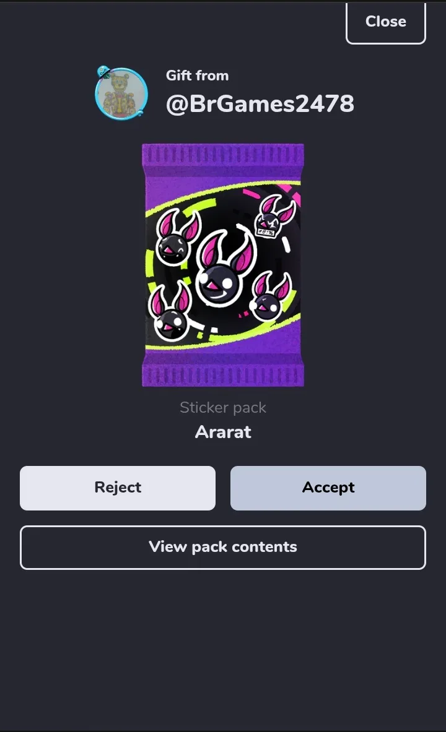The height and width of the screenshot is (732, 446).
Task: Open View pack contents
Action: pyautogui.click(x=223, y=547)
